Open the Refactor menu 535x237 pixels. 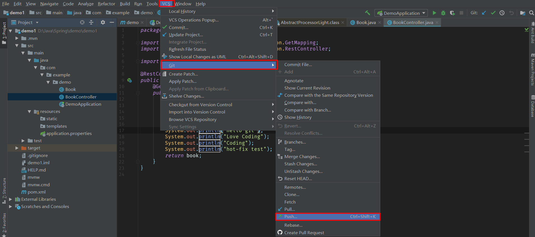pos(106,4)
